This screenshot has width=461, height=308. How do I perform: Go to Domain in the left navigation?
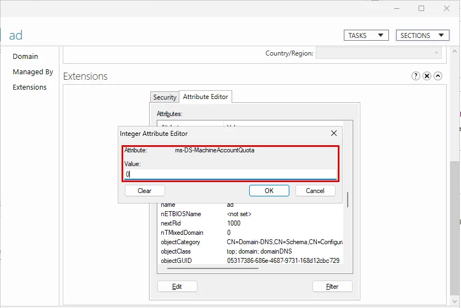25,56
